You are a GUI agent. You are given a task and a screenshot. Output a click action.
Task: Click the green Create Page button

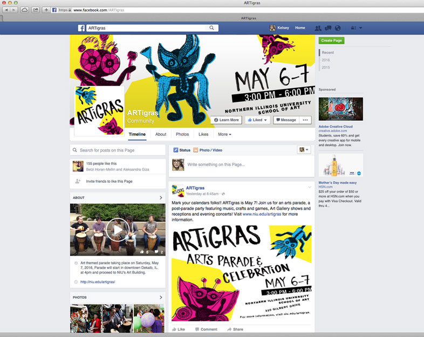pos(331,40)
